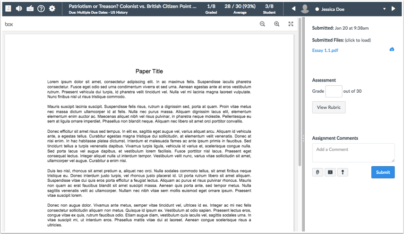The width and height of the screenshot is (404, 234).
Task: Click the 1/8 Graded counter
Action: [211, 9]
